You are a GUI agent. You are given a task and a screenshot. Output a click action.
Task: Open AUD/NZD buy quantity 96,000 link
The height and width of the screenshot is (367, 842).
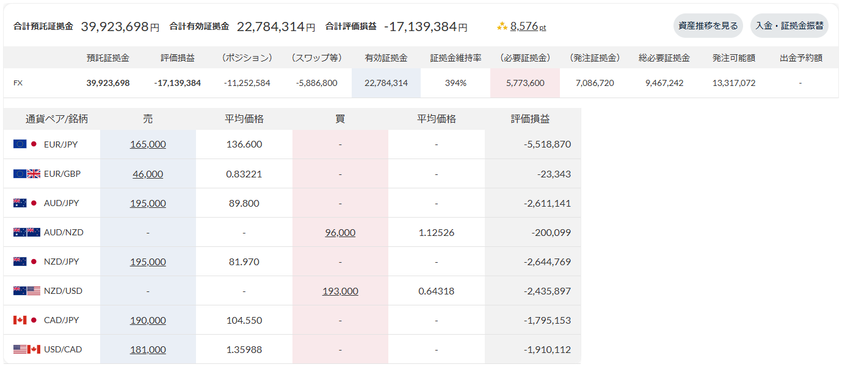click(340, 232)
